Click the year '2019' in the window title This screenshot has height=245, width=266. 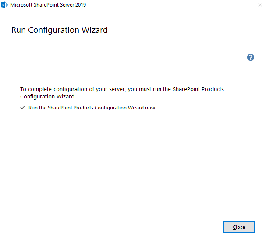81,5
